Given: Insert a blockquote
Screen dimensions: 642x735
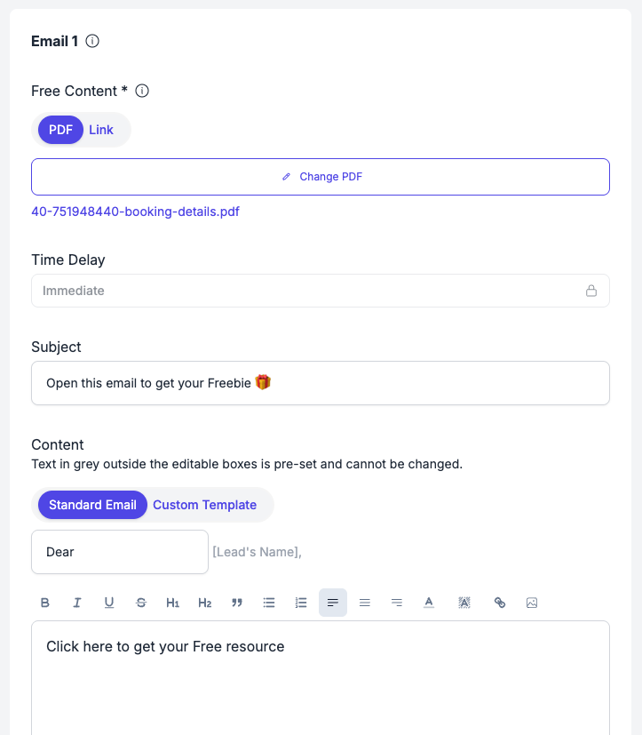Looking at the screenshot, I should pyautogui.click(x=237, y=603).
